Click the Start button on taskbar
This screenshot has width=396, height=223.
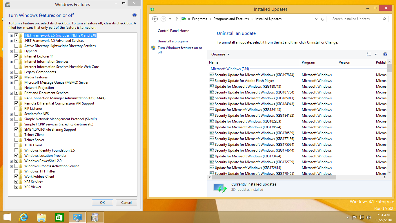pos(7,217)
